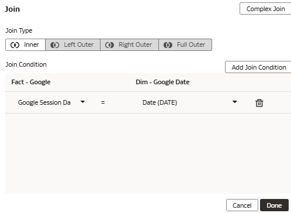Click the Join dialog title

[x=12, y=9]
